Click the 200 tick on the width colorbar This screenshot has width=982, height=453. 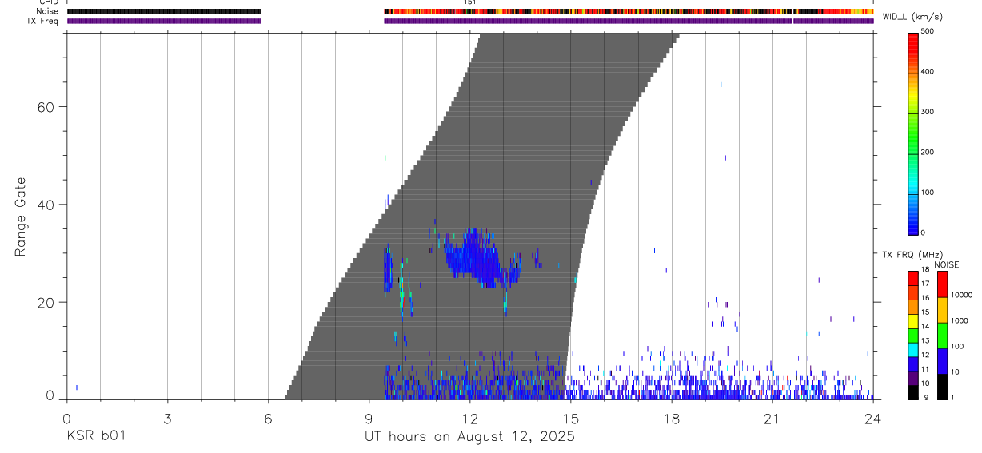(928, 152)
